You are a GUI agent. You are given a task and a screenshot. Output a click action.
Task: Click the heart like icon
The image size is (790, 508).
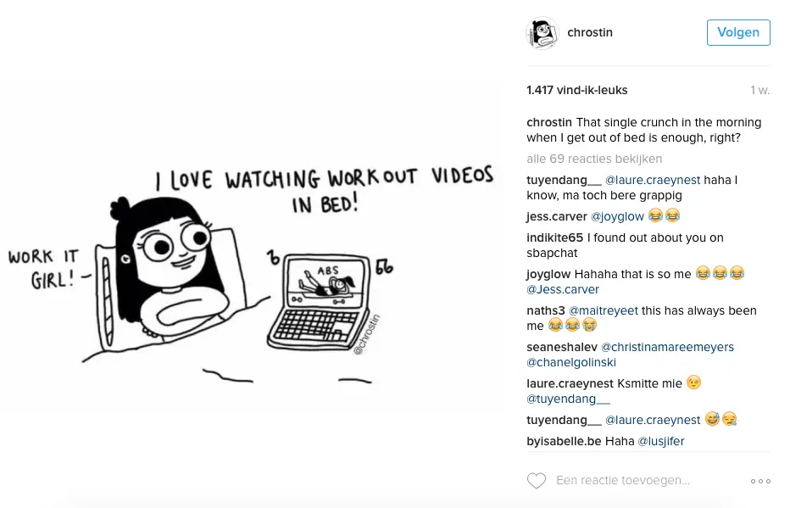point(536,481)
